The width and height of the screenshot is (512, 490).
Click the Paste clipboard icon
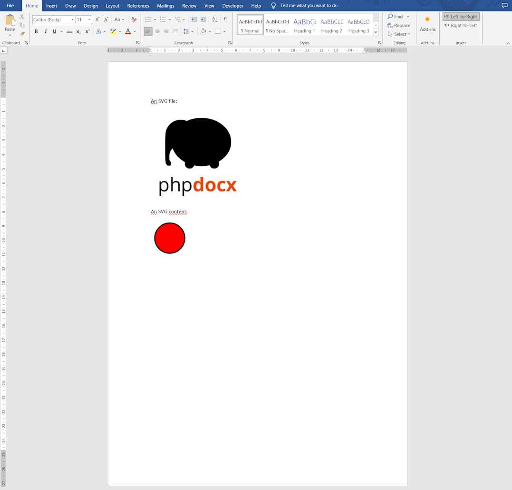coord(10,20)
